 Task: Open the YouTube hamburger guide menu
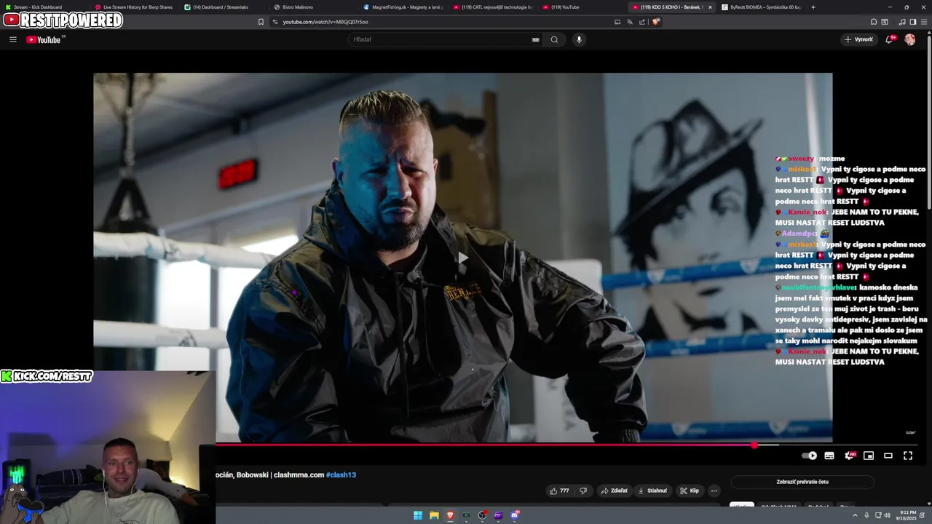[x=12, y=39]
